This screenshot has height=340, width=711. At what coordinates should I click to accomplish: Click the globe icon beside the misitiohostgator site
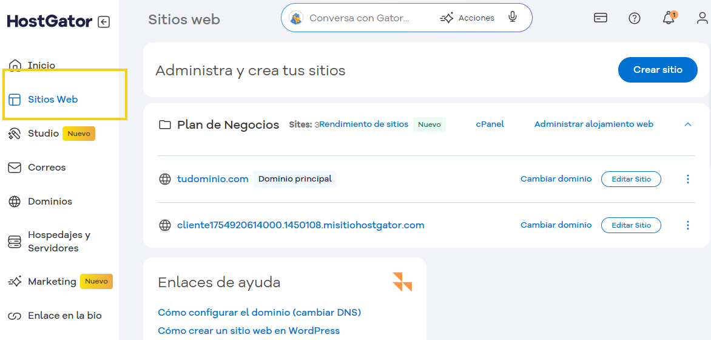[x=165, y=225]
